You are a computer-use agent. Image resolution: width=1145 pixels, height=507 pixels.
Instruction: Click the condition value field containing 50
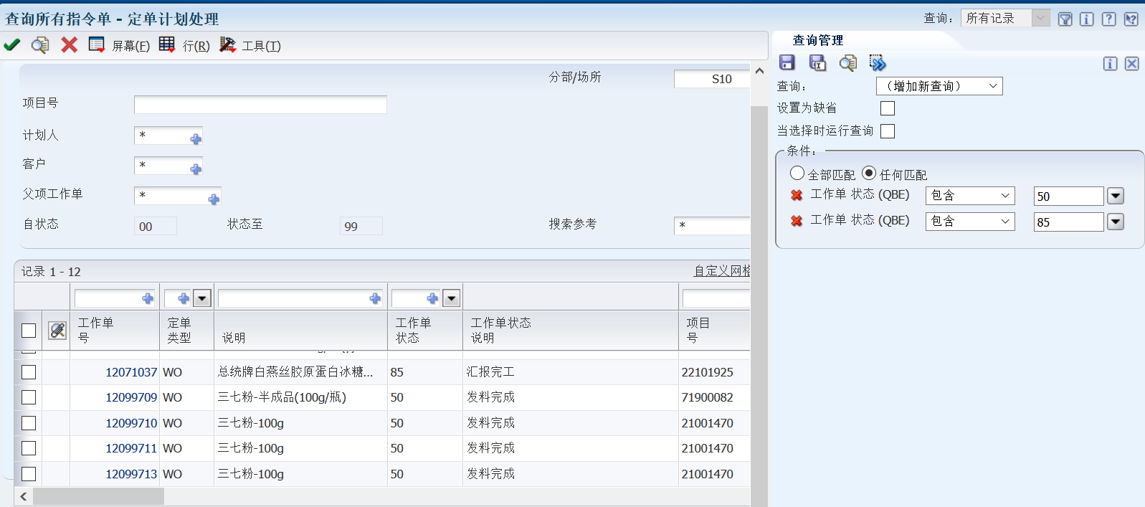(x=1069, y=196)
